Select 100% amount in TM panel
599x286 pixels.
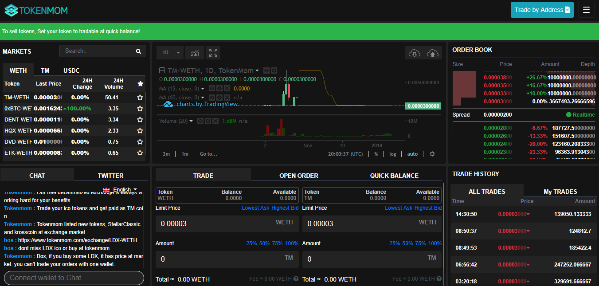click(x=435, y=243)
